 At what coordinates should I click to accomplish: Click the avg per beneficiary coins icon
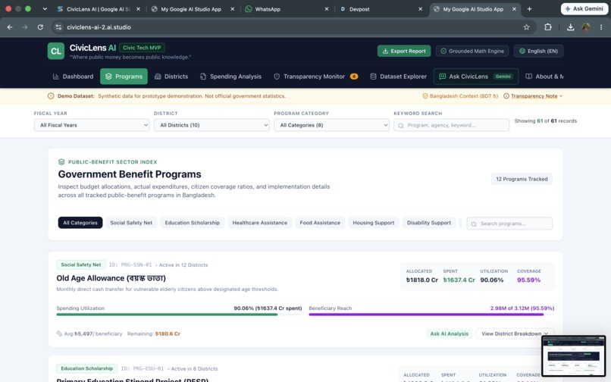[x=59, y=333]
